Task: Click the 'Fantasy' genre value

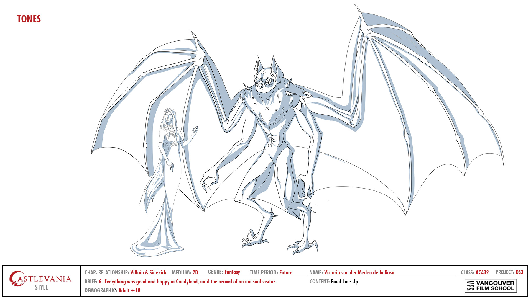Action: point(232,272)
